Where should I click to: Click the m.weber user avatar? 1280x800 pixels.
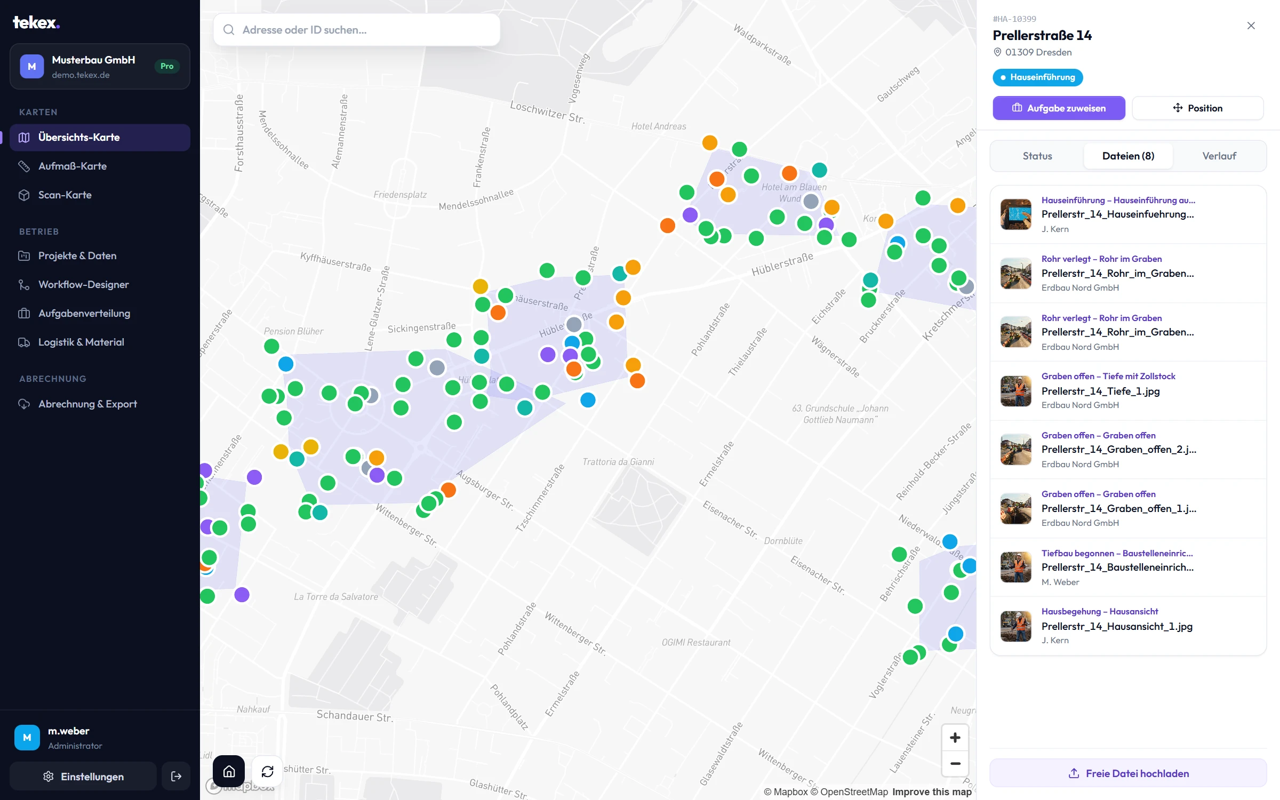(x=27, y=738)
